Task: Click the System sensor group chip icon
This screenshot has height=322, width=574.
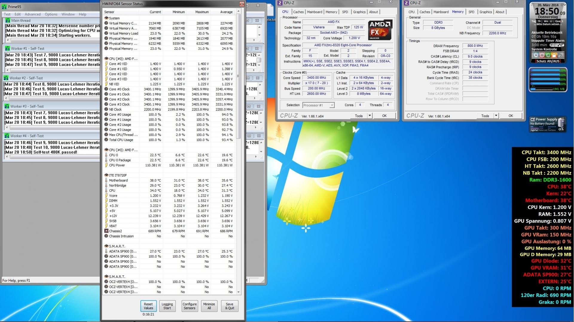Action: [106, 18]
